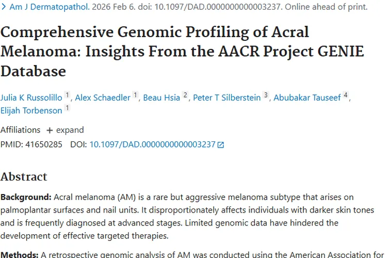This screenshot has height=258, width=387.
Task: Expand the Affiliations section
Action: [x=70, y=130]
